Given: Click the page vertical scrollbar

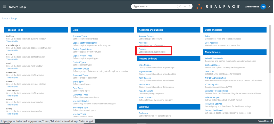Looking at the screenshot, I should (x=270, y=49).
